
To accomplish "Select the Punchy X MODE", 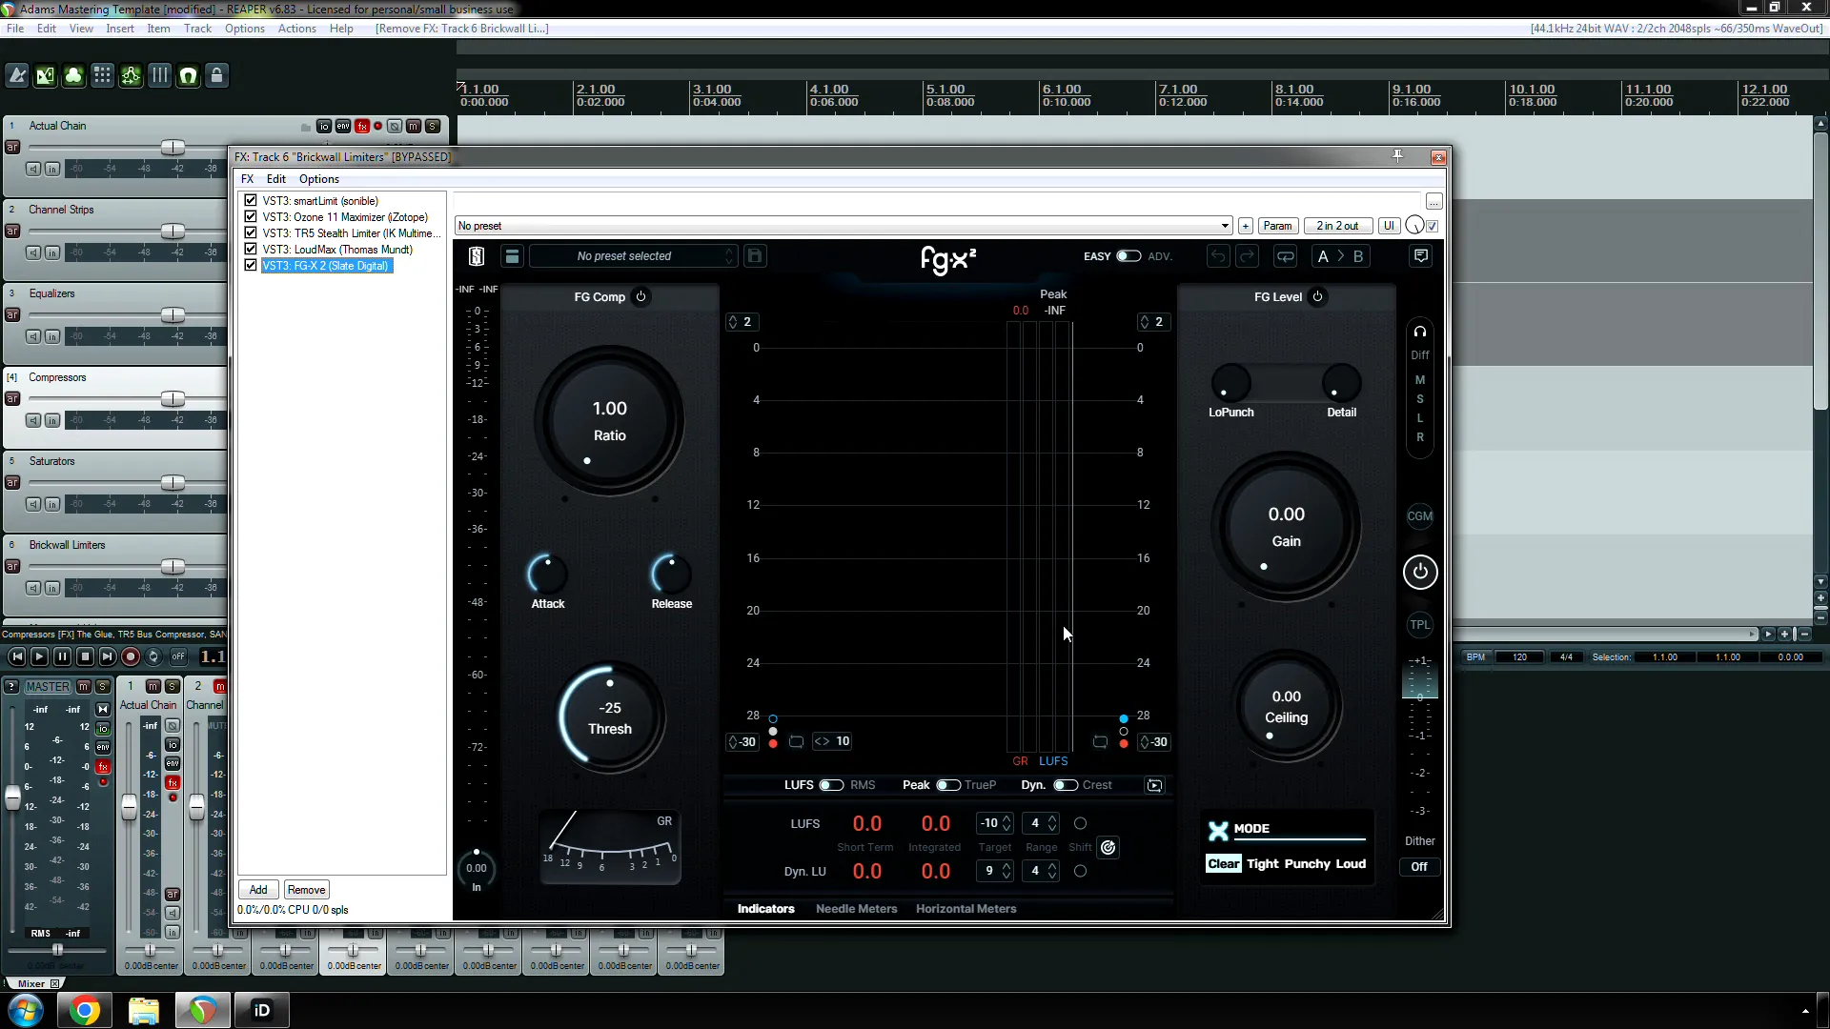I will (1307, 864).
